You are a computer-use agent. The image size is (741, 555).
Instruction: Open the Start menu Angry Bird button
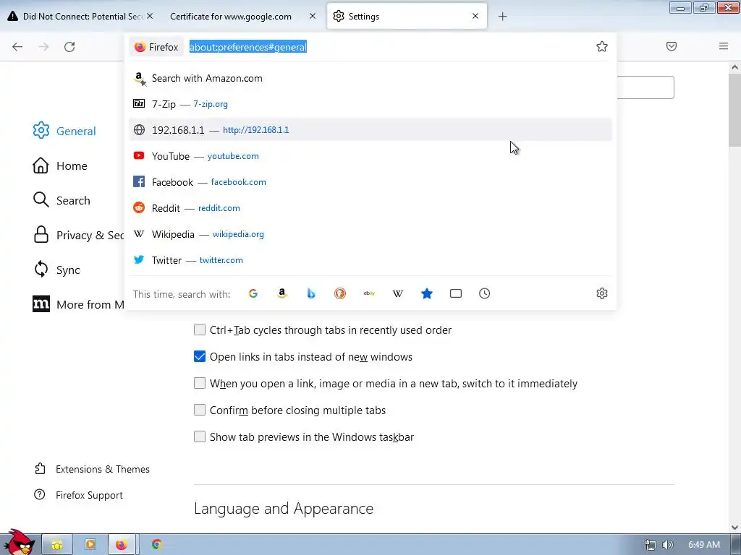tap(18, 542)
